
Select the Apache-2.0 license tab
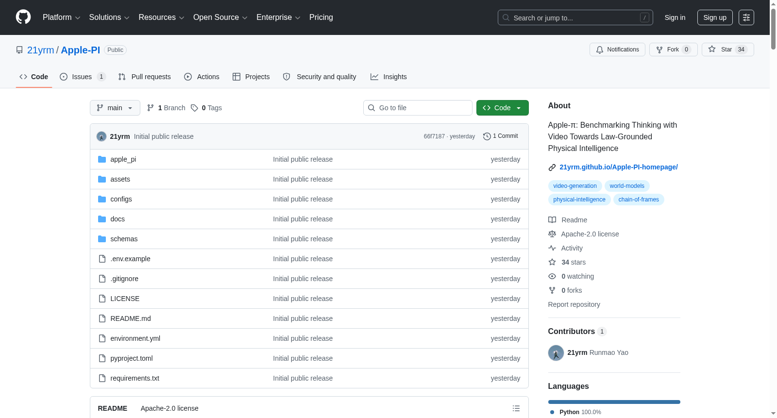pos(169,408)
